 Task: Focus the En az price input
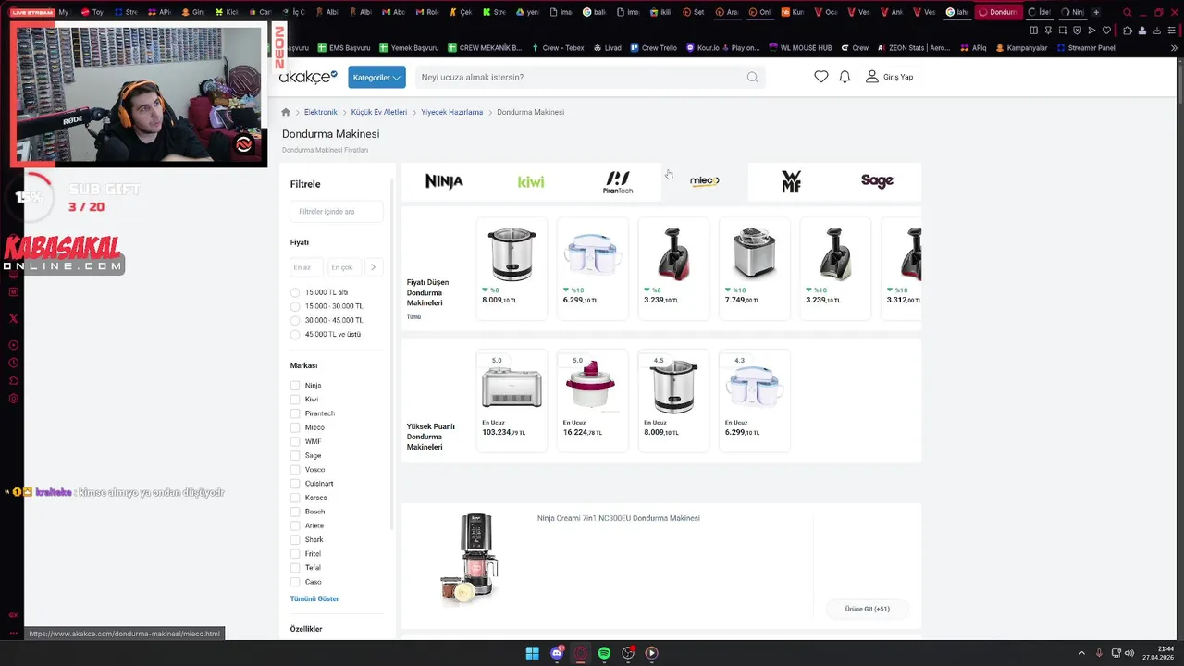pos(306,267)
